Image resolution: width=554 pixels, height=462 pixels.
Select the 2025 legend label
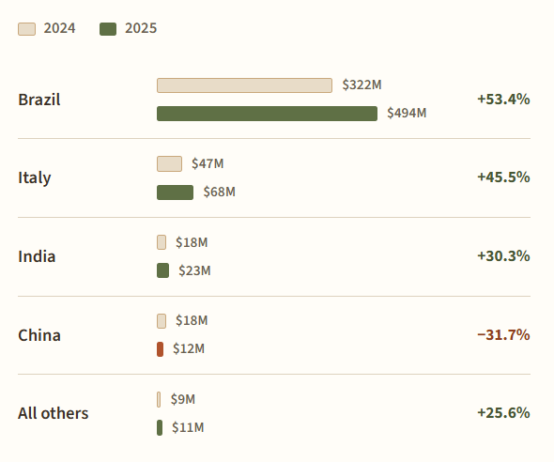coord(141,28)
